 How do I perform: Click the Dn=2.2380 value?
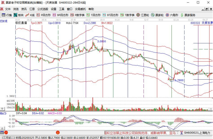point(90,23)
